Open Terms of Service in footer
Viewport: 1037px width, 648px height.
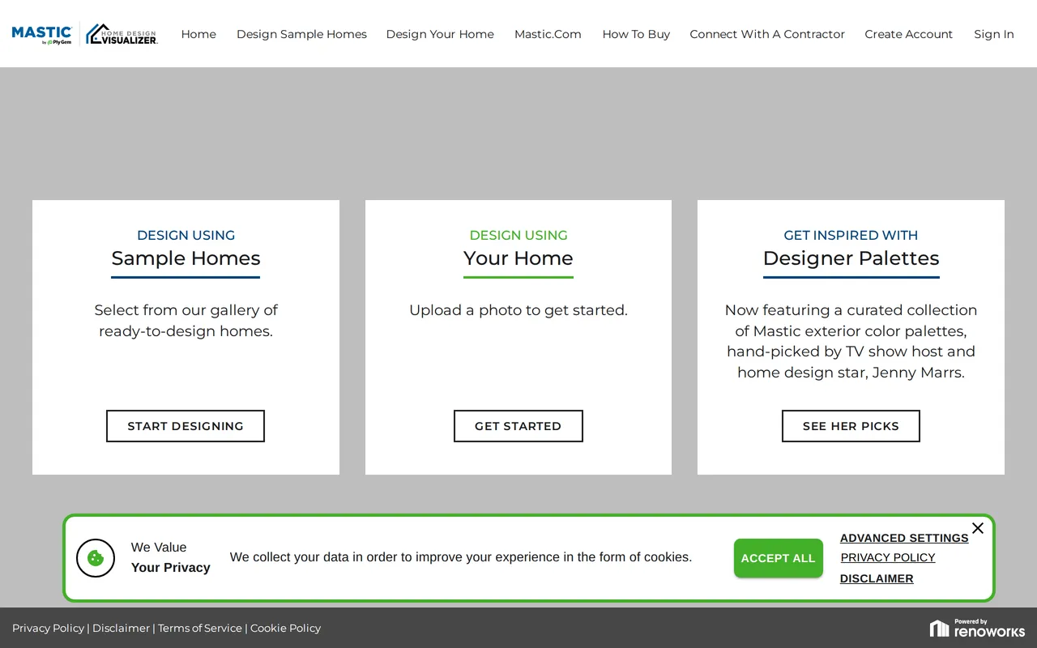[x=200, y=628]
